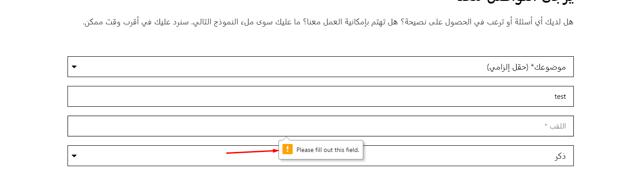Open the موضوعك subject dropdown arrow
The width and height of the screenshot is (620, 175).
74,67
